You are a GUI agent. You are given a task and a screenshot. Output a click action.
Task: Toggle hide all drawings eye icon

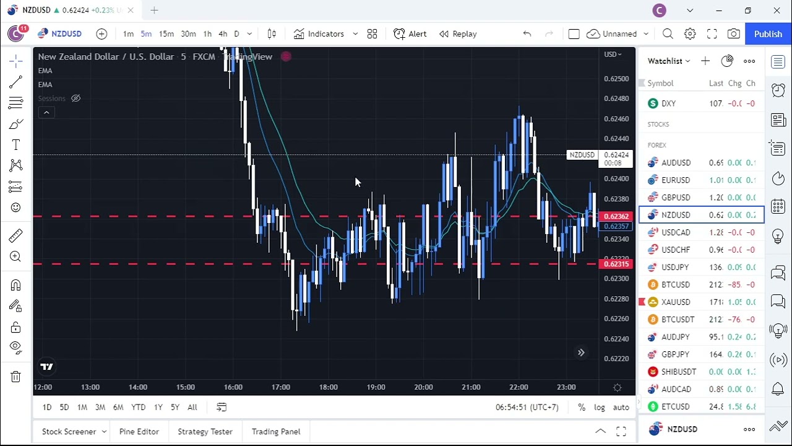(16, 348)
